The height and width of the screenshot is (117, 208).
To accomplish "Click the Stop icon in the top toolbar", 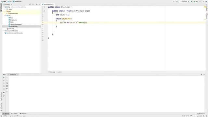I will coord(200,1).
